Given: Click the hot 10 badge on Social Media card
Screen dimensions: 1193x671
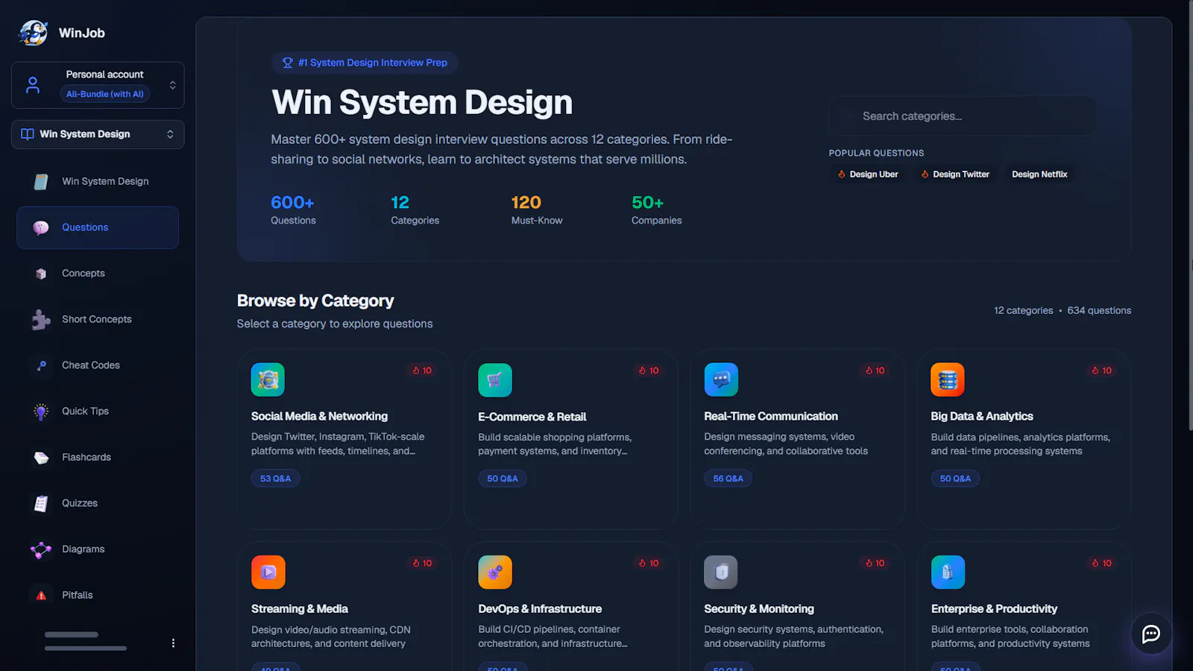Looking at the screenshot, I should coord(422,371).
